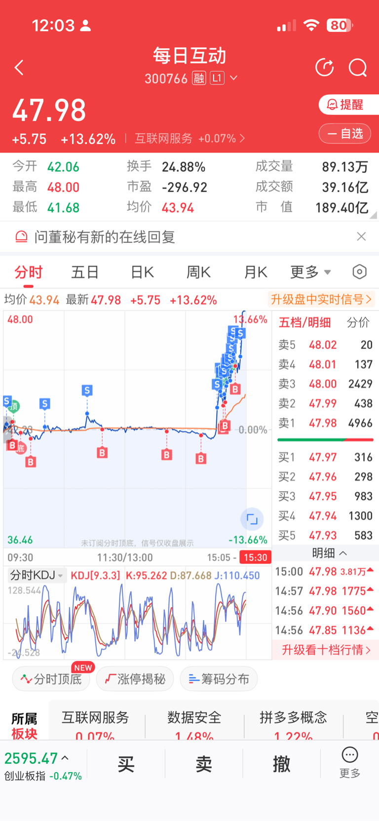Open 分时顶底 feature button
This screenshot has width=379, height=821.
coord(51,679)
